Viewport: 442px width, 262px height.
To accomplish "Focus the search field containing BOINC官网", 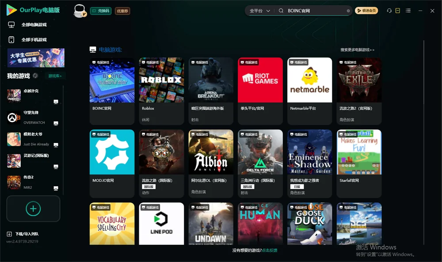I will [x=316, y=11].
